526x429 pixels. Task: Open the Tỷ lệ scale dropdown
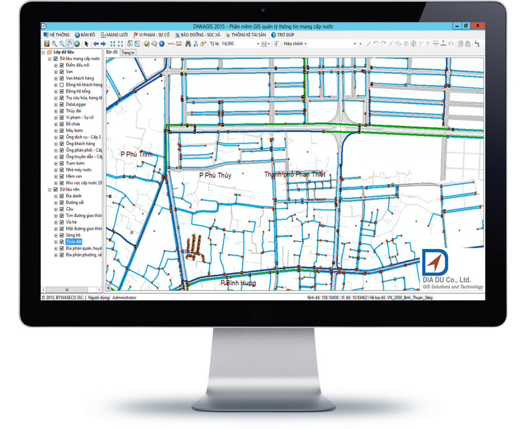(258, 44)
